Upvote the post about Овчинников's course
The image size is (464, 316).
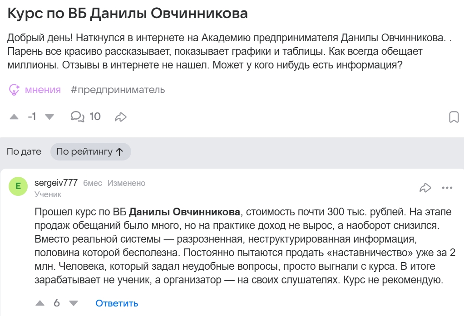click(x=14, y=117)
